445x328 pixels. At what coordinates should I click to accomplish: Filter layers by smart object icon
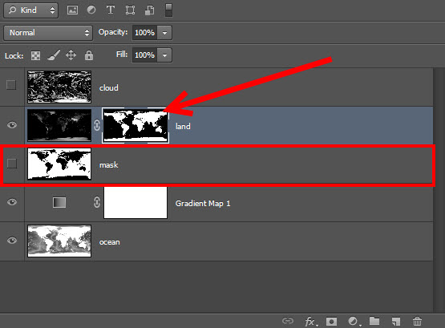pos(149,10)
